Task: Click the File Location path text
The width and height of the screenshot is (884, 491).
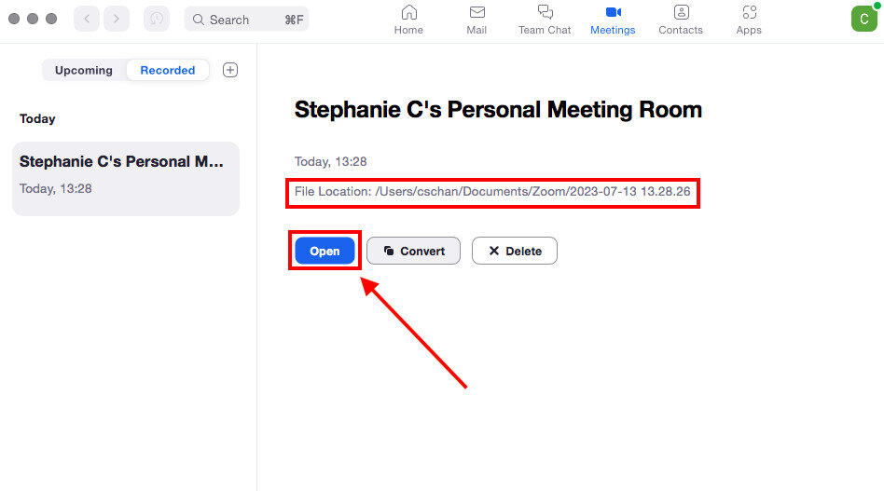Action: pyautogui.click(x=491, y=193)
